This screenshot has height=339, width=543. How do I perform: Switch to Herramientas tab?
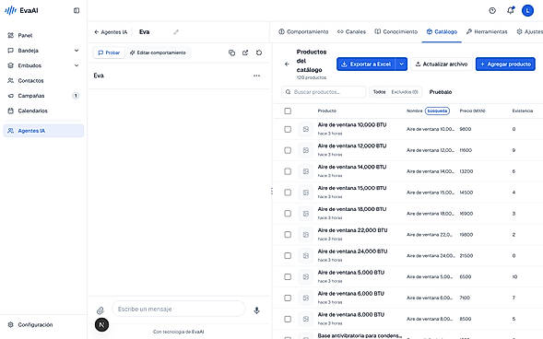(x=487, y=31)
